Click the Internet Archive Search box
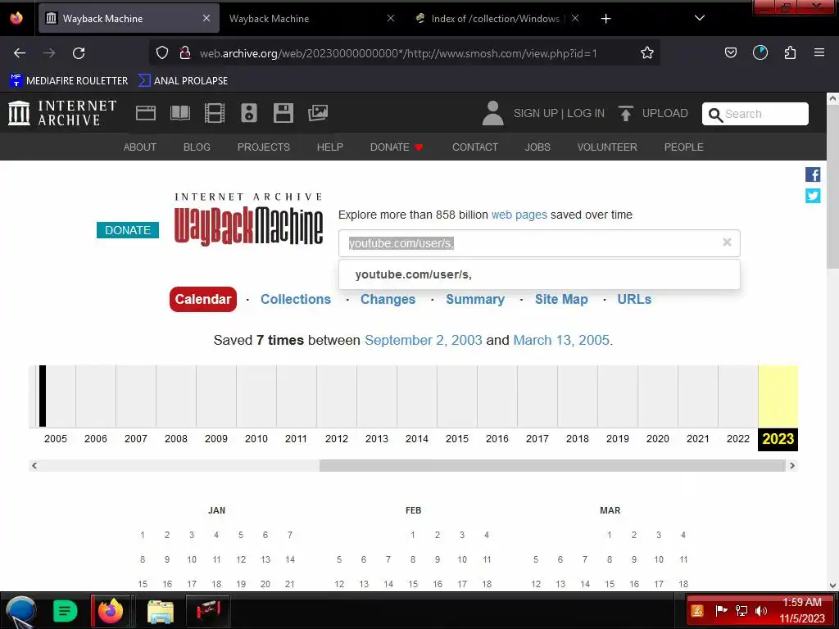Image resolution: width=839 pixels, height=629 pixels. pyautogui.click(x=755, y=113)
